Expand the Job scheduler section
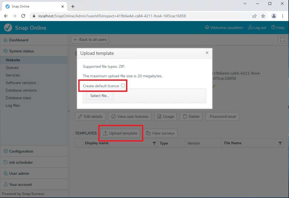289x198 pixels. pos(21,162)
